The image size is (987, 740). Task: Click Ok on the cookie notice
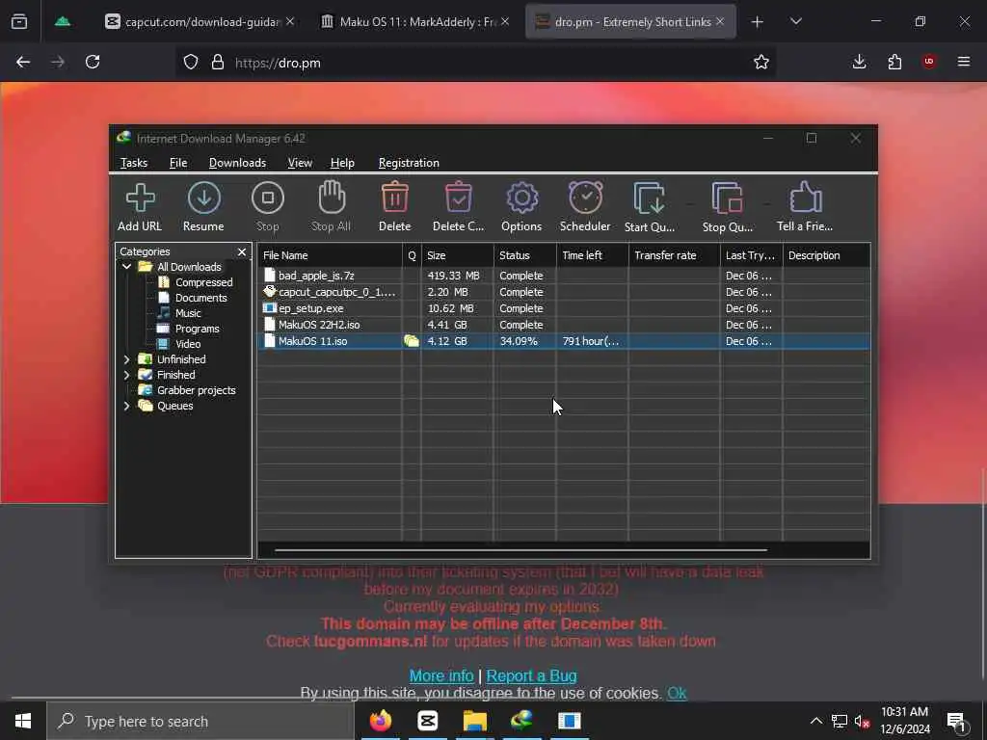677,693
